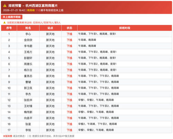Click sequence number 3 cell

(x=9, y=46)
